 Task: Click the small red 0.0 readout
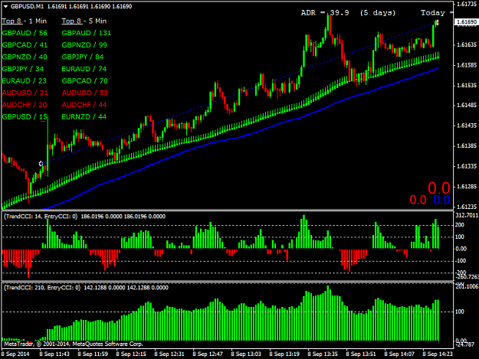(418, 200)
